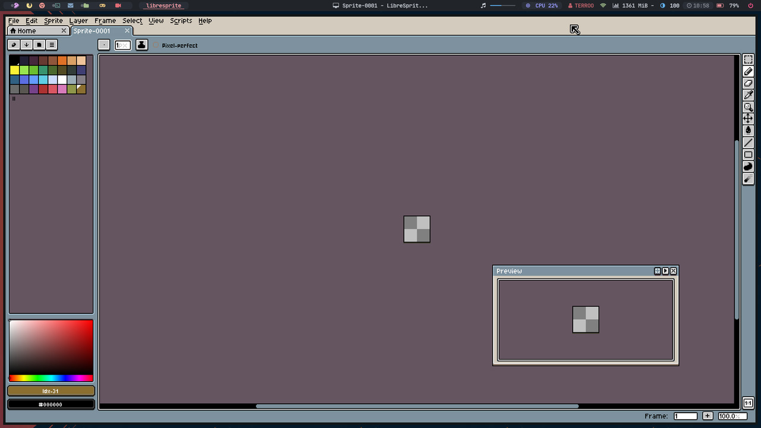Open the Scripts menu
This screenshot has height=428, width=761.
(x=181, y=21)
